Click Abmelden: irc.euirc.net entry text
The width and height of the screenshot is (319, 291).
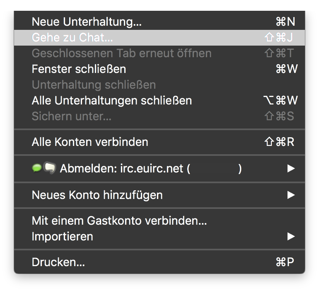[125, 169]
